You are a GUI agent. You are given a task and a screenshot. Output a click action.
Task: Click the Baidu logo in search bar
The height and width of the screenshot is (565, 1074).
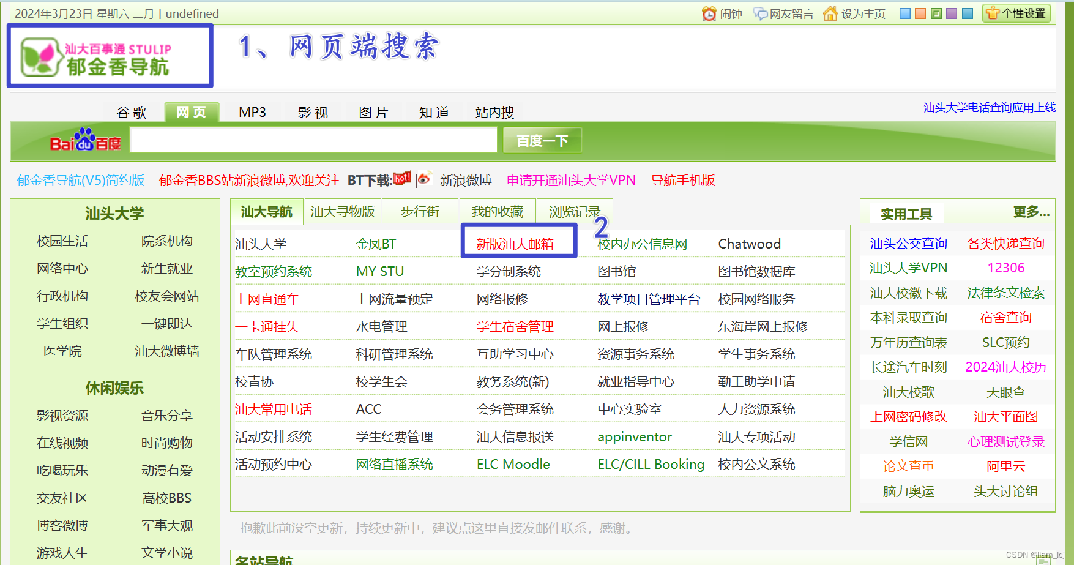pos(85,141)
